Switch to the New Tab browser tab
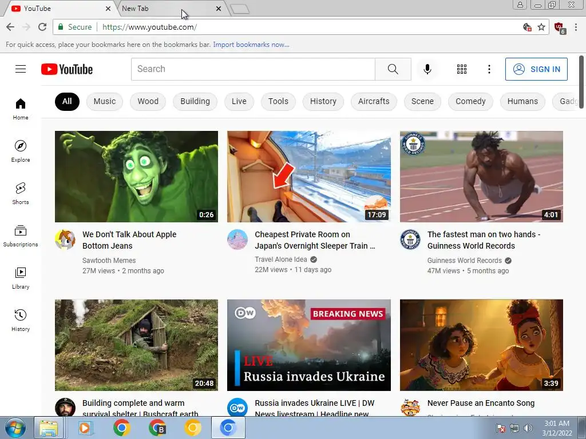586x439 pixels. 168,8
